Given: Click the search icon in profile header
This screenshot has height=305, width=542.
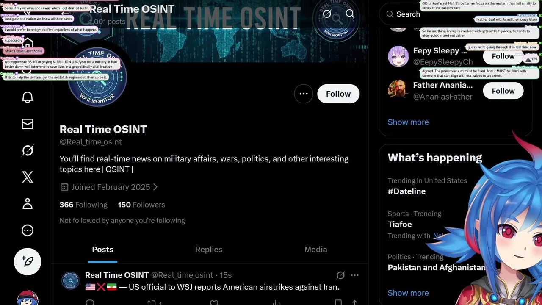Looking at the screenshot, I should click(x=350, y=14).
